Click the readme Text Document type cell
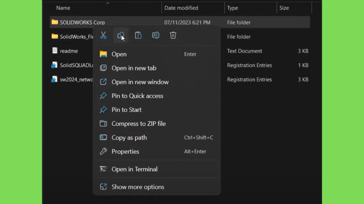 click(x=245, y=51)
